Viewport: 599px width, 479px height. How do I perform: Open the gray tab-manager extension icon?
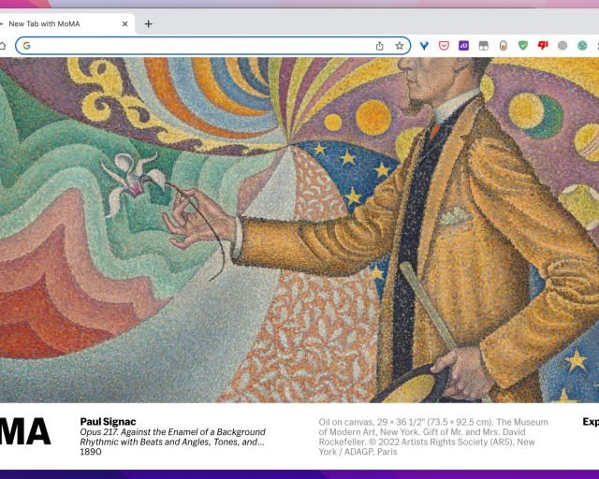coord(484,46)
